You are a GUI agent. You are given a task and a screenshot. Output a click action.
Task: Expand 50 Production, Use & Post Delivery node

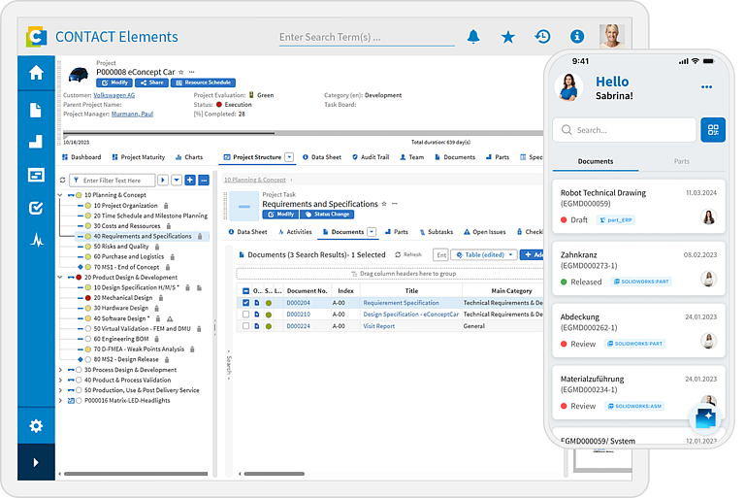60,390
